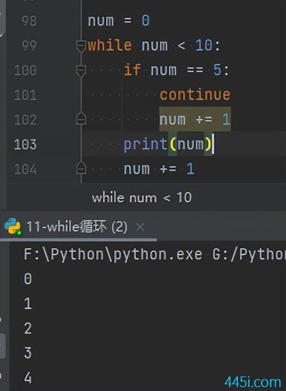286x391 pixels.
Task: Click console output line showing 4
Action: pyautogui.click(x=28, y=378)
